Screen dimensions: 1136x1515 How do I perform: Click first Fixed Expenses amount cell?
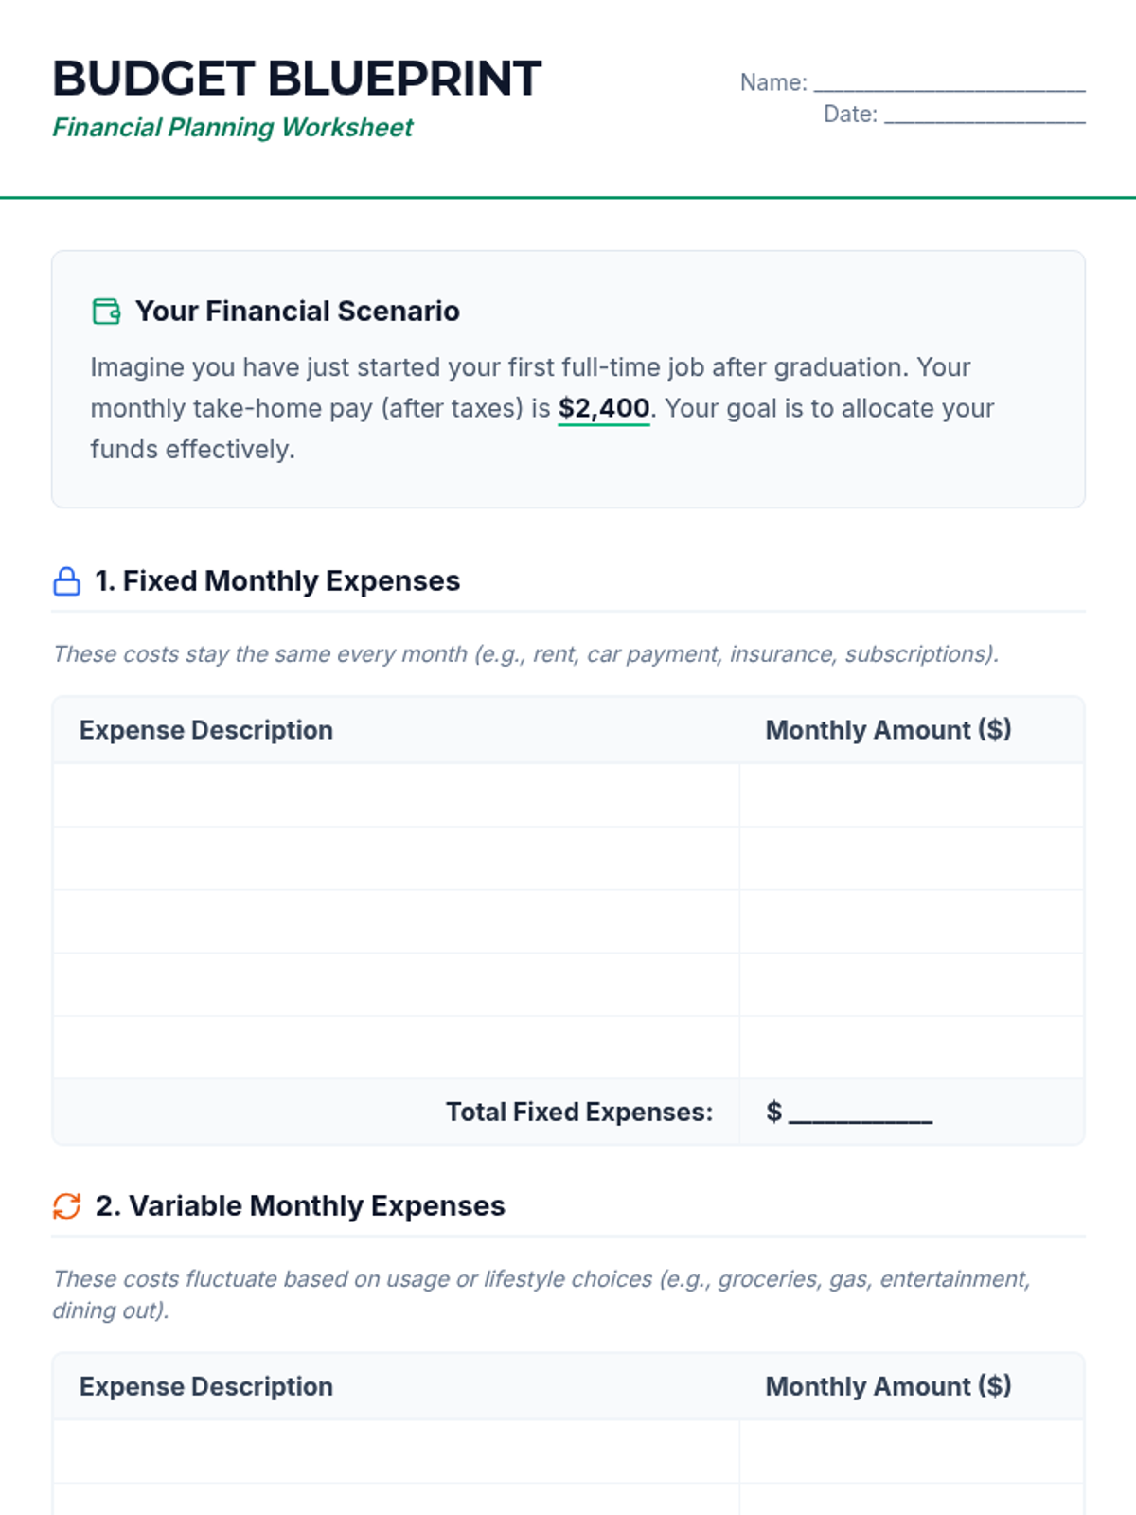(x=912, y=795)
